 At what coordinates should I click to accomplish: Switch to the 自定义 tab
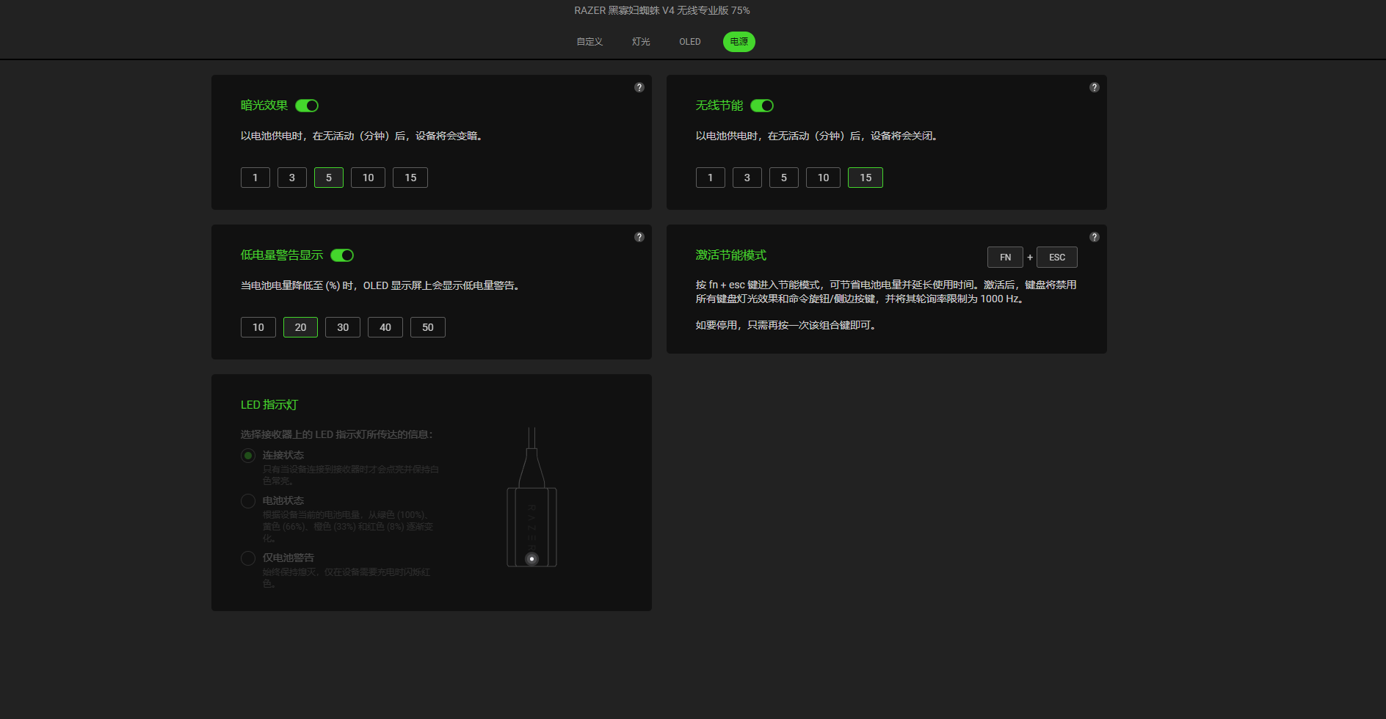click(x=589, y=42)
